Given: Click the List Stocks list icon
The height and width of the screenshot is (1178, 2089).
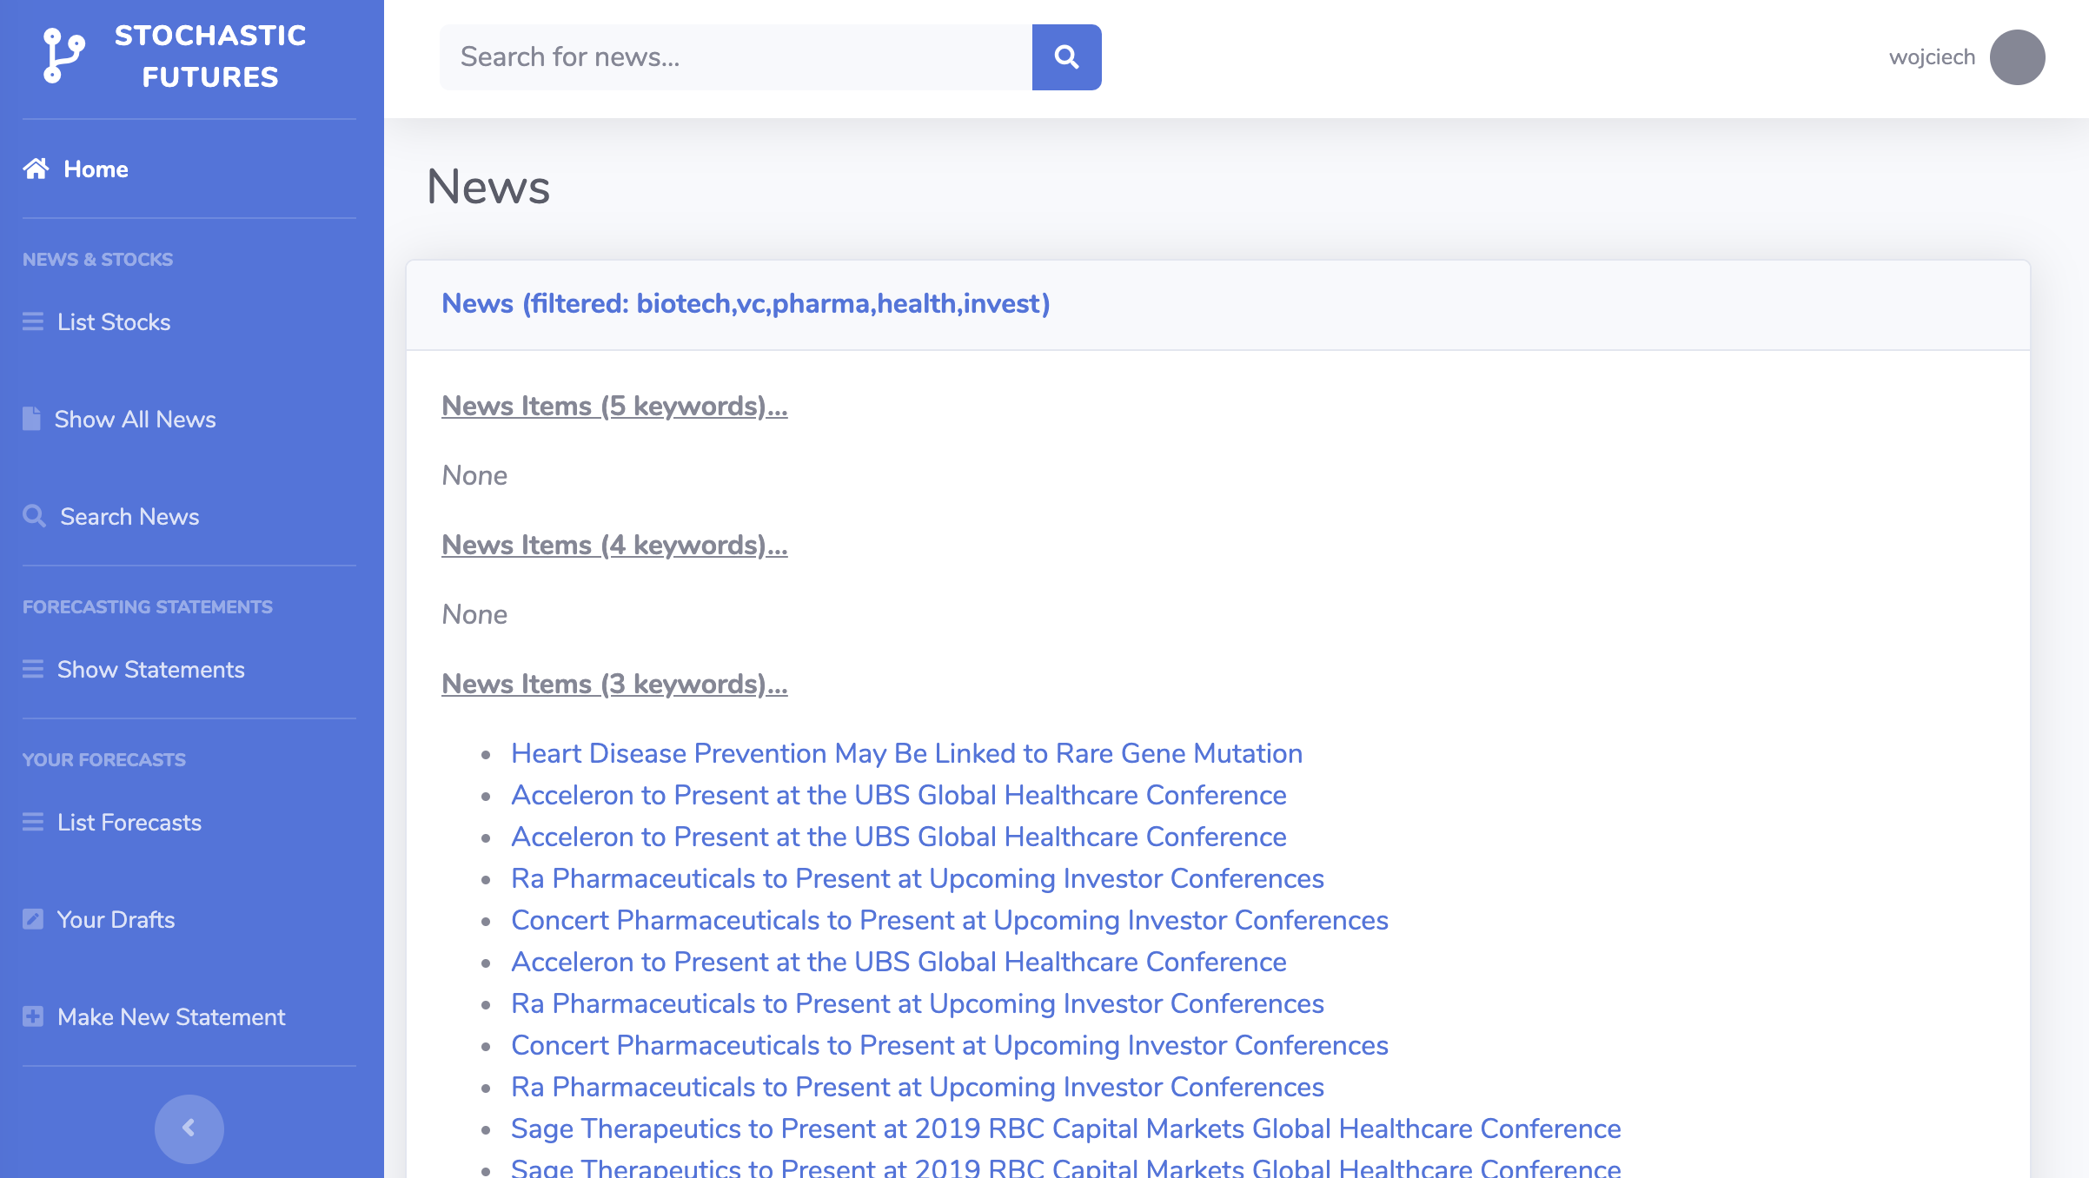Looking at the screenshot, I should coord(33,321).
